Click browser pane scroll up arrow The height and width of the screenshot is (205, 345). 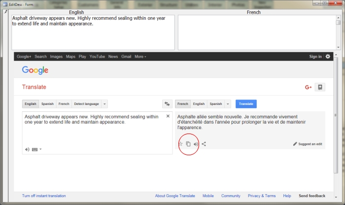[x=336, y=55]
